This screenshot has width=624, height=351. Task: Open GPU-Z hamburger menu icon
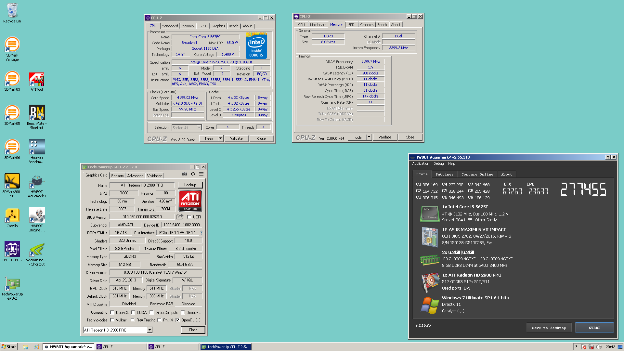tap(201, 174)
